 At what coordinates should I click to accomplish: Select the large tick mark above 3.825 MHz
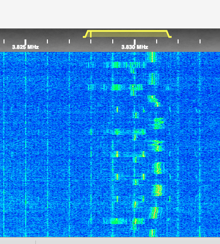pos(25,42)
